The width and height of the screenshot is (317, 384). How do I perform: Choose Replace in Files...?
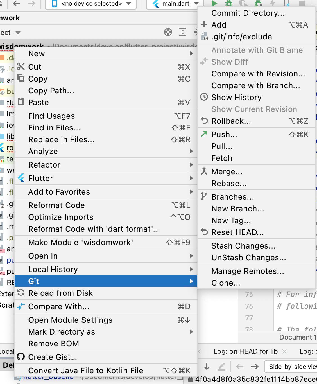pos(106,139)
